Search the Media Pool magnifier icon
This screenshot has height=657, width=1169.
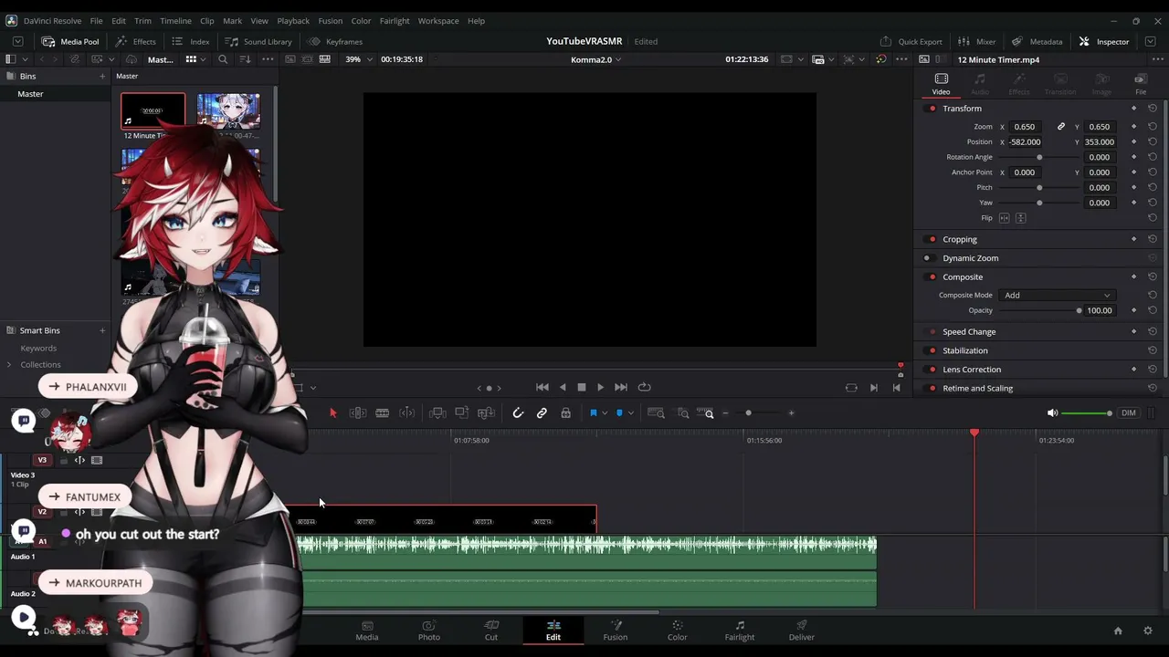[x=223, y=59]
